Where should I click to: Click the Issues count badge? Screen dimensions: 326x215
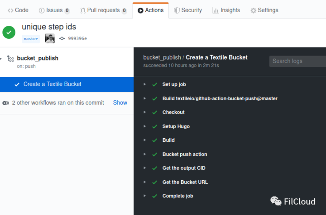(67, 10)
